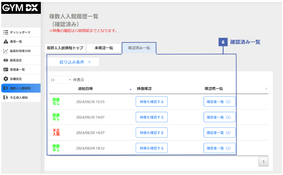This screenshot has height=175, width=283.
Task: Click 映像を確認する for the 不正入館 row
Action: [151, 133]
